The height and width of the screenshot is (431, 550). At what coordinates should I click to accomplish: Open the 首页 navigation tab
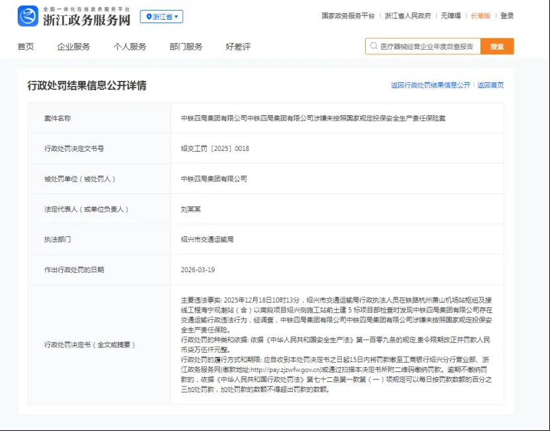click(x=27, y=46)
